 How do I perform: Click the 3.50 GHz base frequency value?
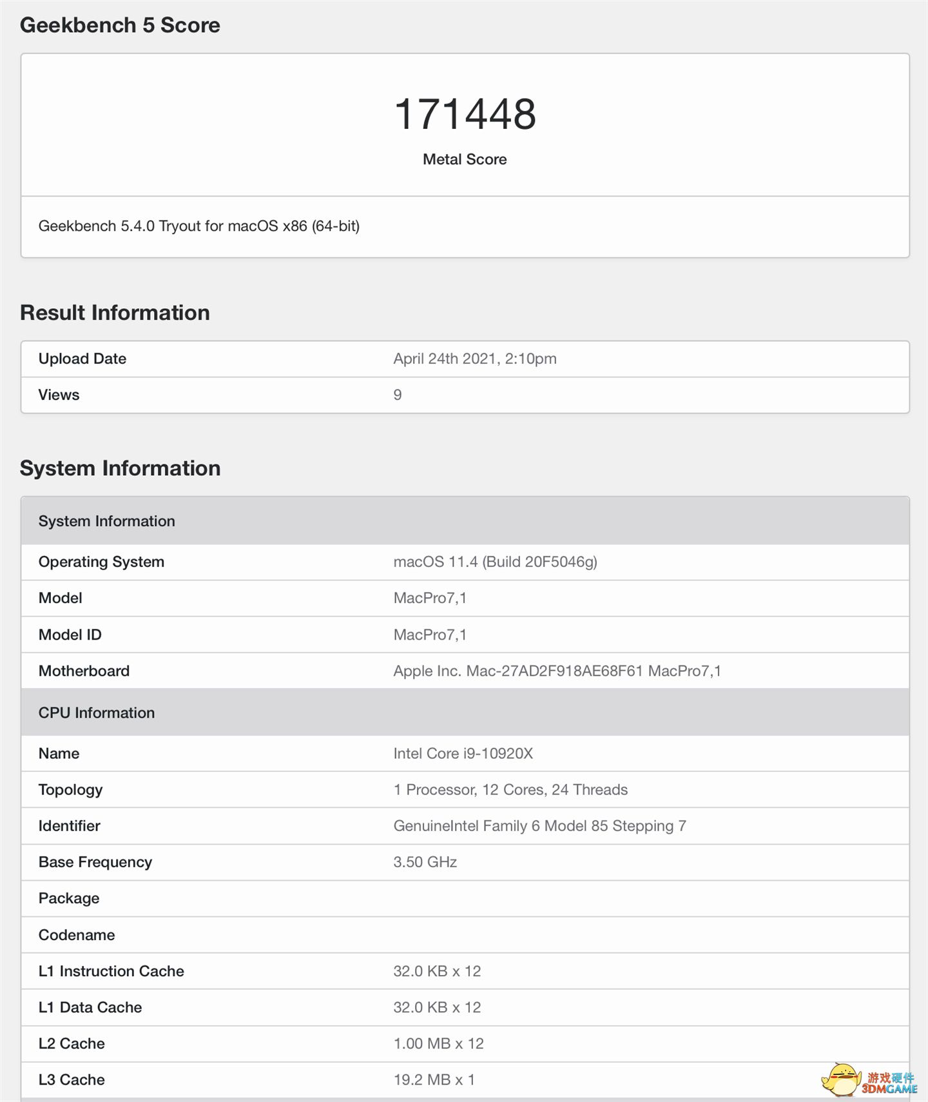[x=425, y=862]
